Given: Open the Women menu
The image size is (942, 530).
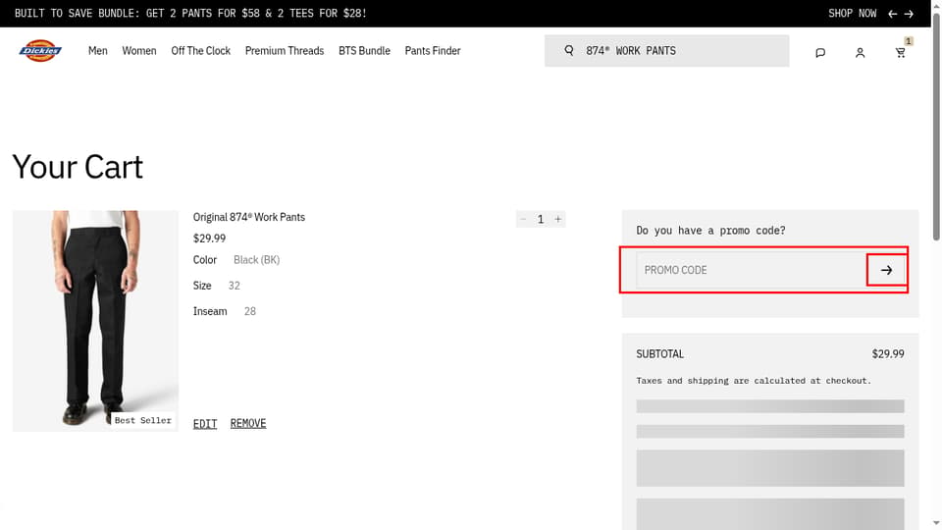Looking at the screenshot, I should pos(139,51).
